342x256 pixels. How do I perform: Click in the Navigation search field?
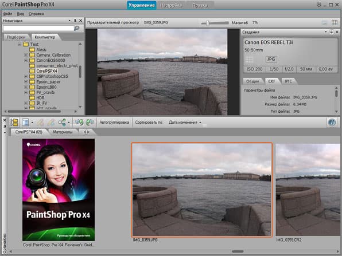pyautogui.click(x=38, y=28)
